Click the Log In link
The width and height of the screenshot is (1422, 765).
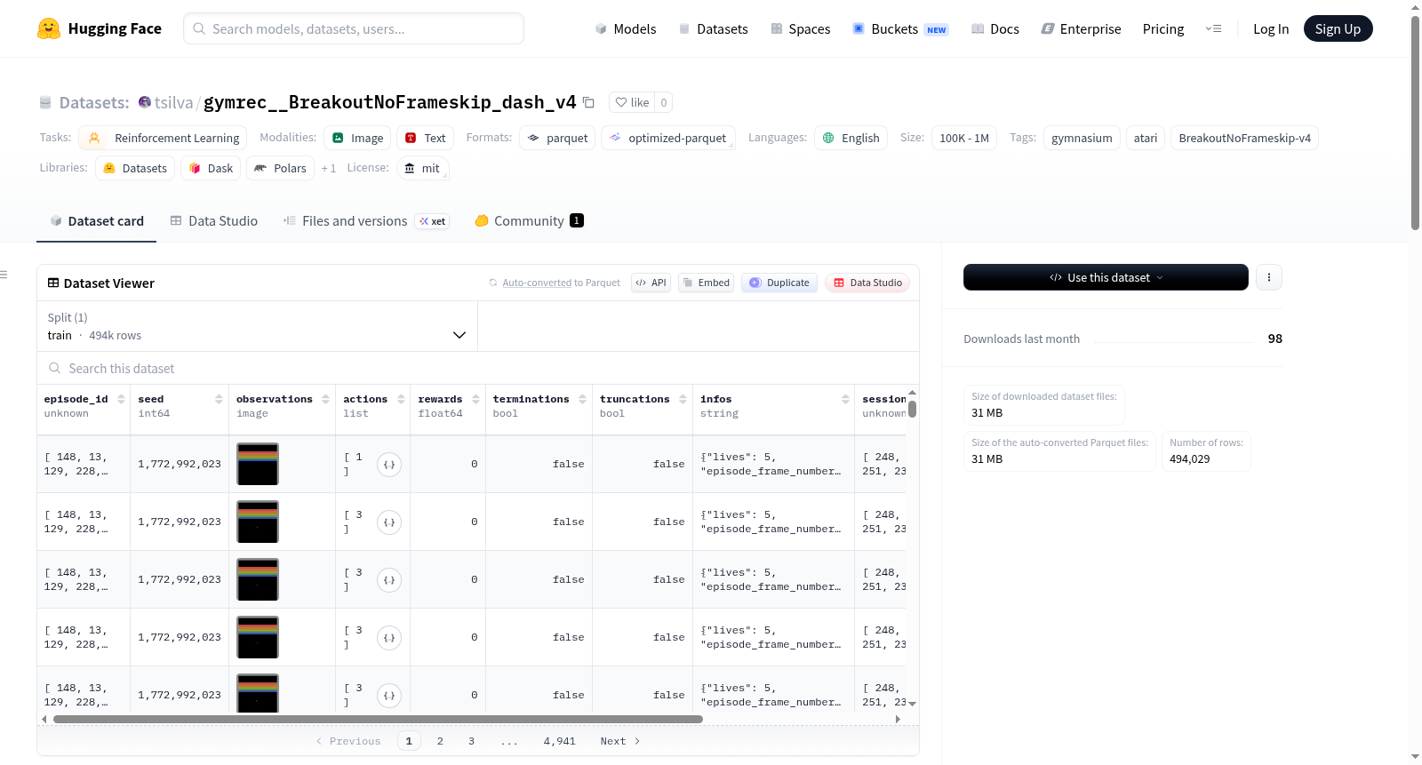[x=1271, y=29]
